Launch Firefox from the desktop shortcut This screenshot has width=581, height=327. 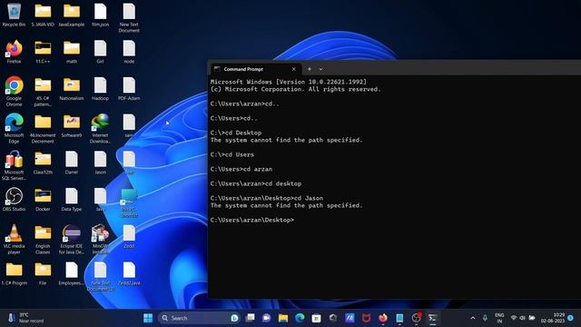[15, 52]
